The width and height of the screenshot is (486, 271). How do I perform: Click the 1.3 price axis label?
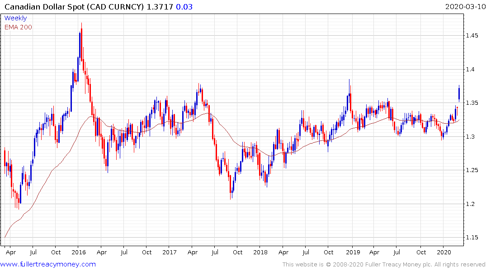coord(471,136)
